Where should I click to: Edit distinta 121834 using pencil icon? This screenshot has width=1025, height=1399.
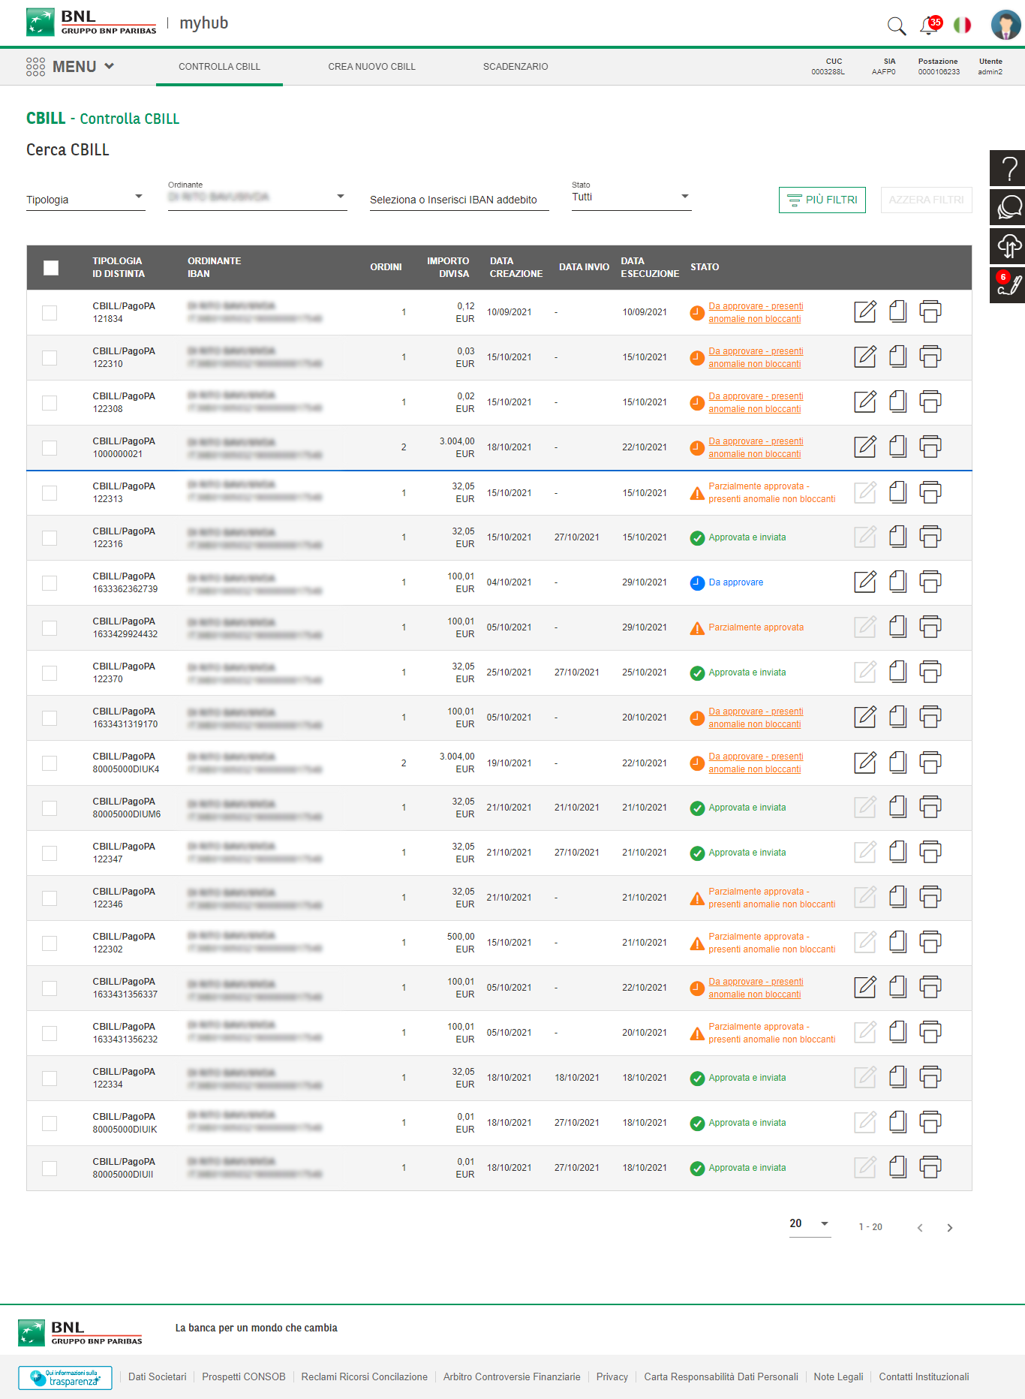[x=865, y=311]
